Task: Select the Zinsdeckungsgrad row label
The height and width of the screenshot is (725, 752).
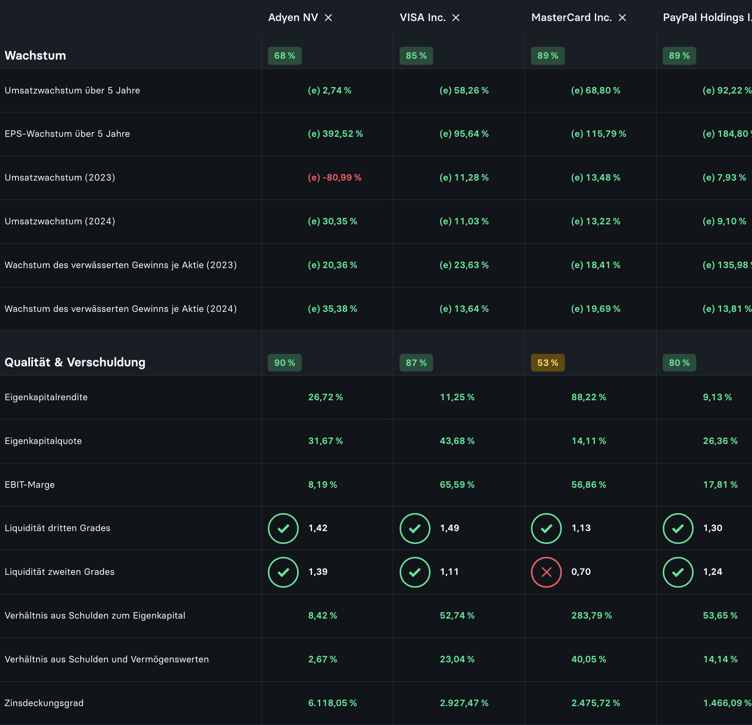Action: pos(44,703)
